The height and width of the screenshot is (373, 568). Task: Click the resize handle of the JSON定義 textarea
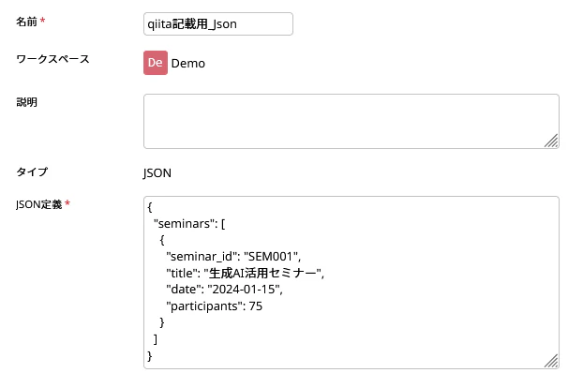[x=551, y=361]
